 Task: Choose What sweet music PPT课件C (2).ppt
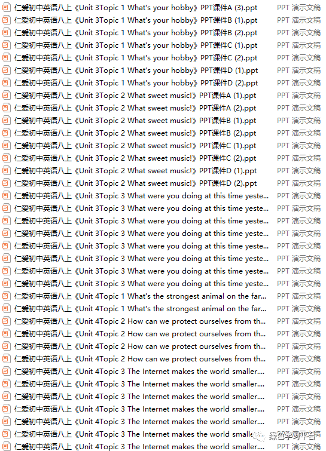pos(135,158)
